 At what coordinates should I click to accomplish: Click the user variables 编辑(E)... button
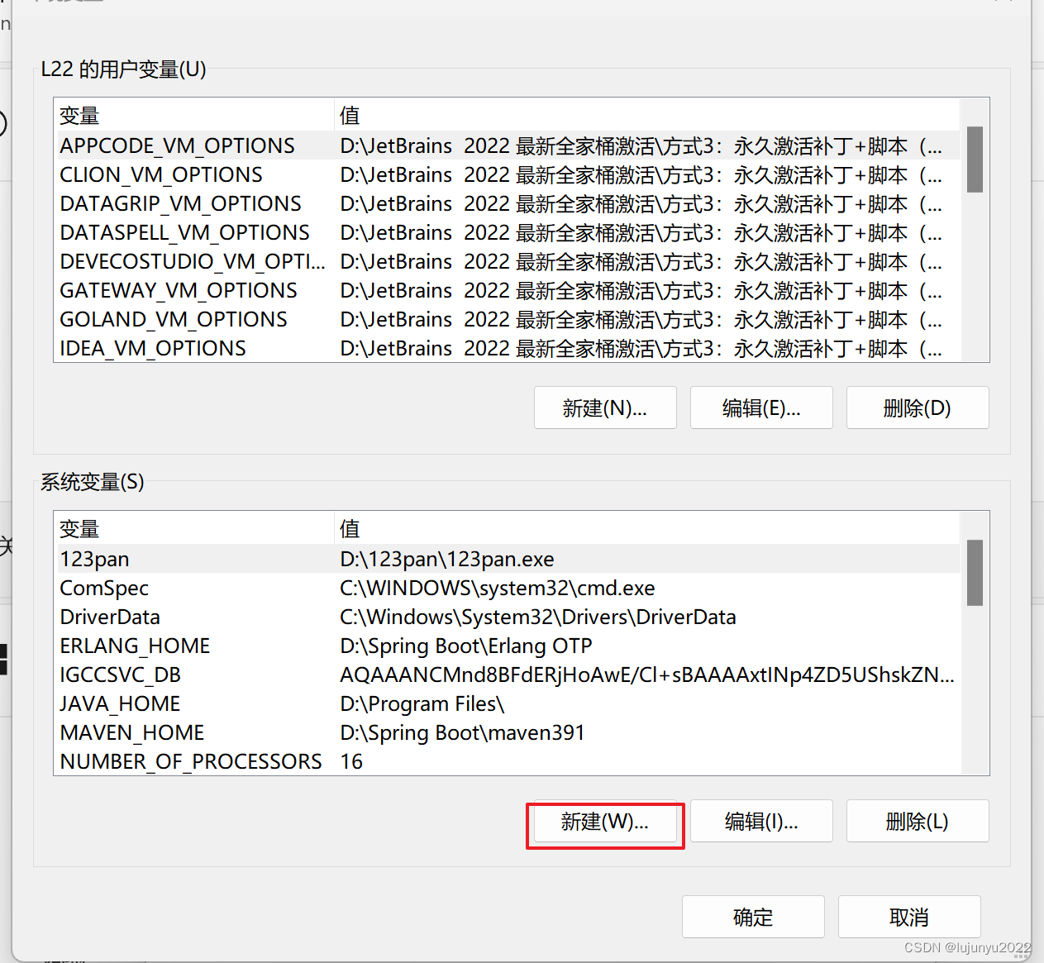[x=761, y=408]
